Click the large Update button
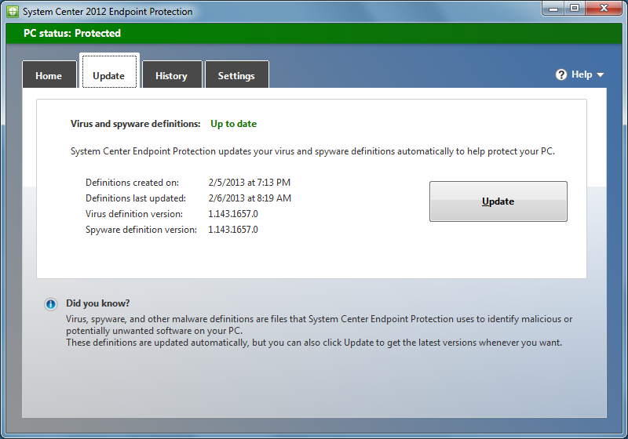The image size is (628, 439). pyautogui.click(x=498, y=201)
